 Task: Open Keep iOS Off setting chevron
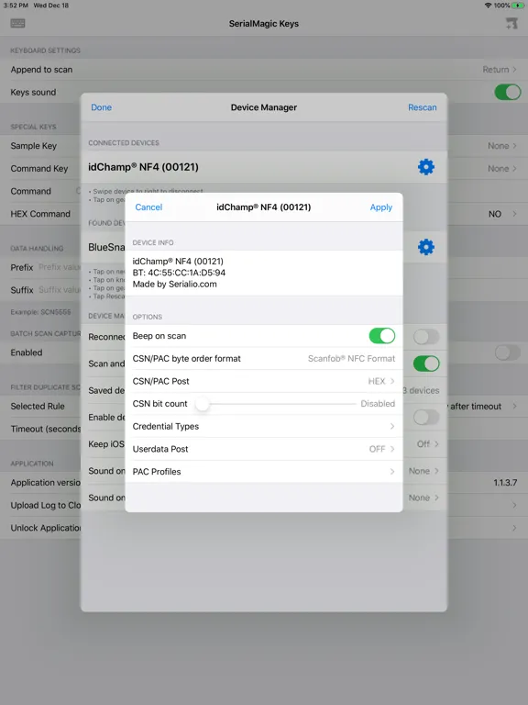click(436, 444)
